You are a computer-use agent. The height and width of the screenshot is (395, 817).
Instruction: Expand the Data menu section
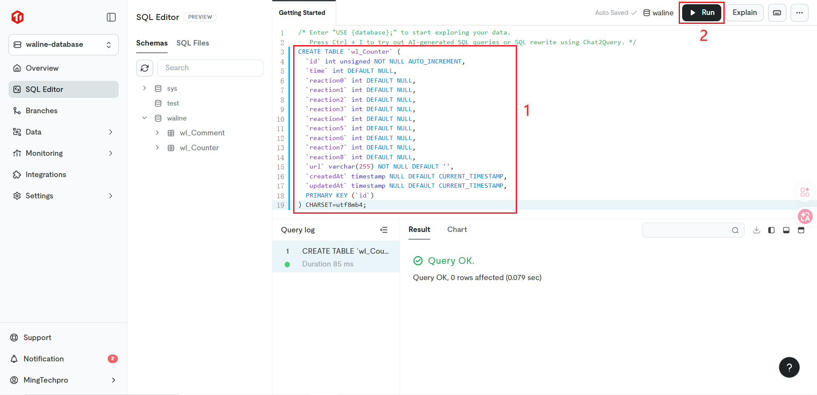(x=63, y=132)
